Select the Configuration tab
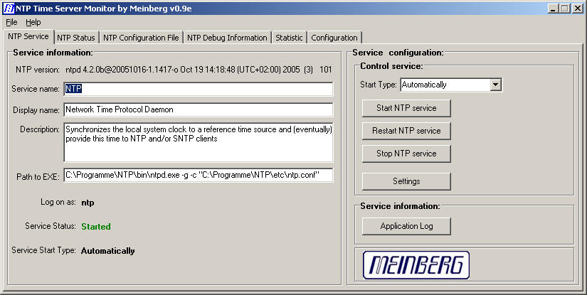Viewport: 587px width, 295px height. point(334,38)
